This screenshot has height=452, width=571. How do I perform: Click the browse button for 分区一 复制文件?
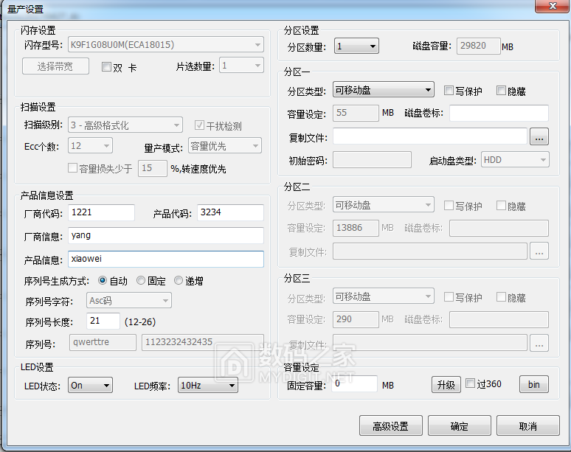tap(539, 136)
